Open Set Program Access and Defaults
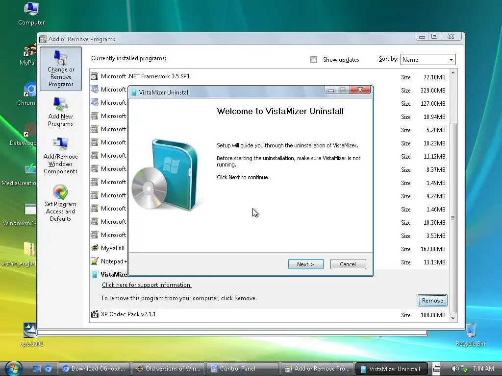Screen dimensions: 502x376 pos(60,203)
